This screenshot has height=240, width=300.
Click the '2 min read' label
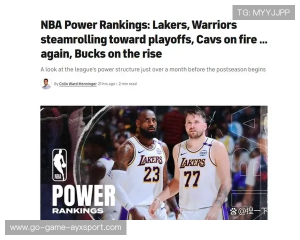(x=127, y=84)
